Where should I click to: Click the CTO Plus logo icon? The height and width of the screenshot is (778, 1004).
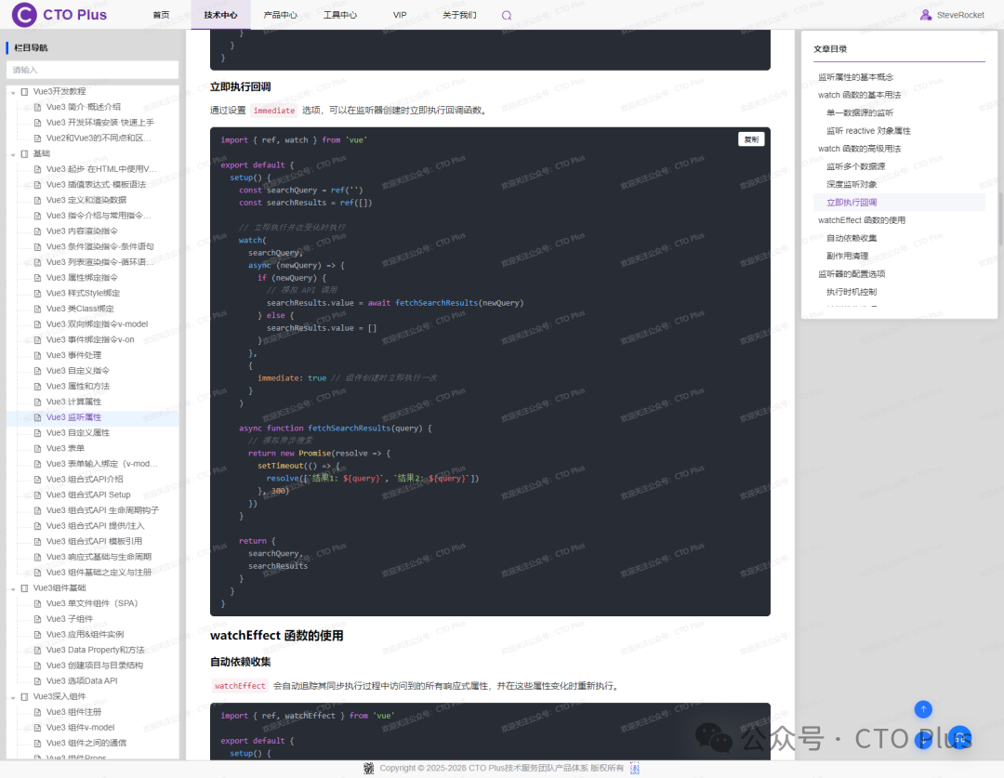point(24,15)
